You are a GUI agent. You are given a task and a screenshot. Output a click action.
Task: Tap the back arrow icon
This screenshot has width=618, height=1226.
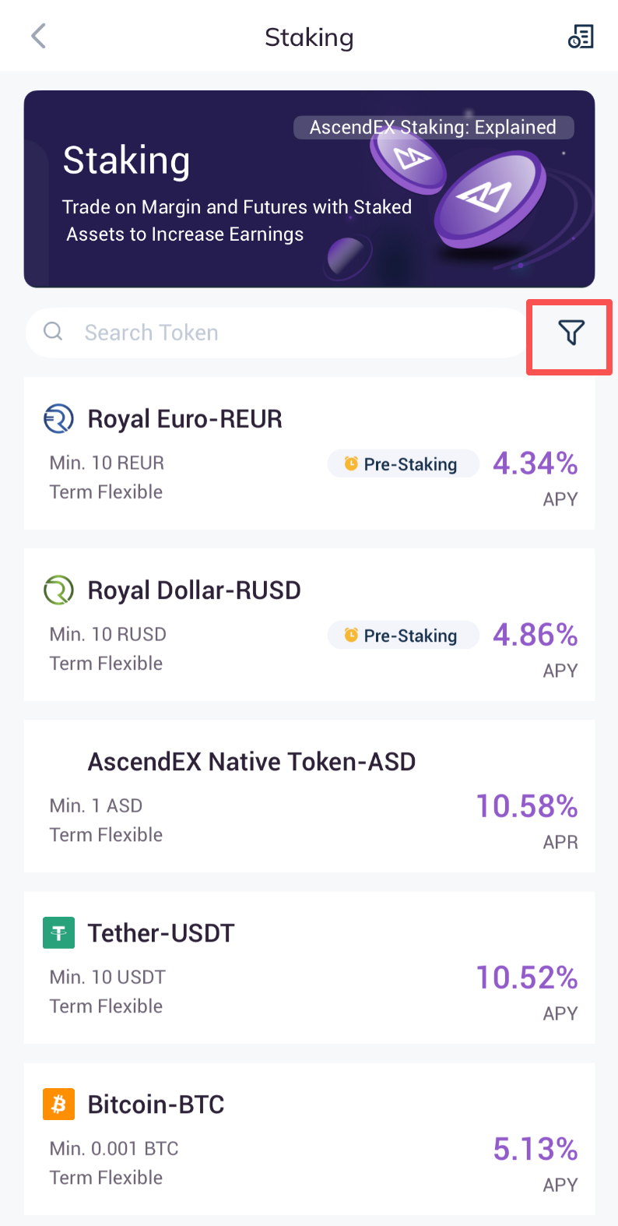coord(39,36)
